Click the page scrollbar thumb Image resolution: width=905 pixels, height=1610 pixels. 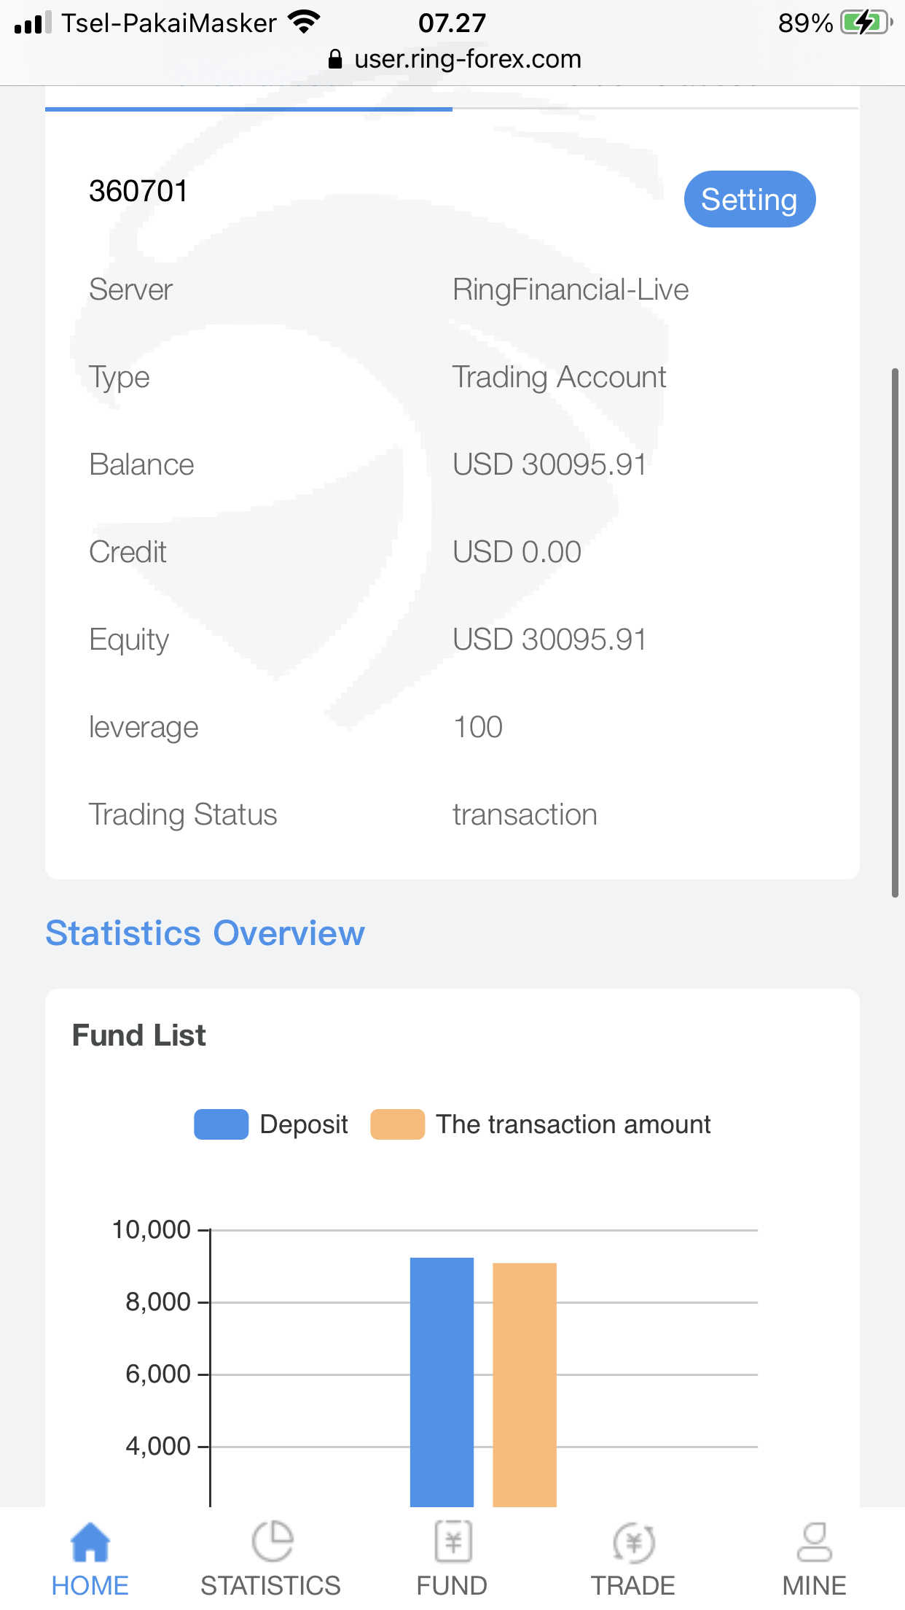coord(895,632)
